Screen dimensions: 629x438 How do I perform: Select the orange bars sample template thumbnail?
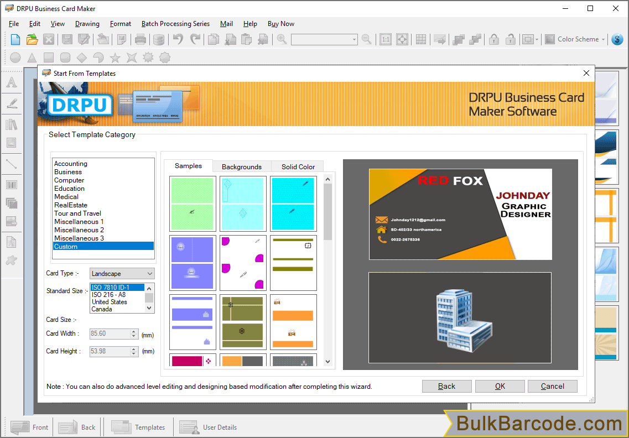[x=293, y=322]
